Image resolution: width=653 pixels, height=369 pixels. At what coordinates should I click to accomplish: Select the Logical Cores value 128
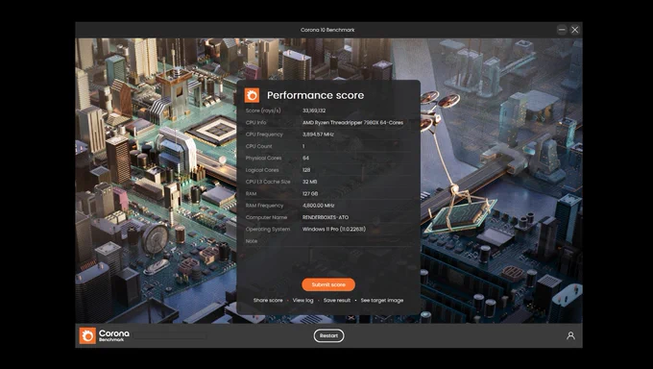306,170
